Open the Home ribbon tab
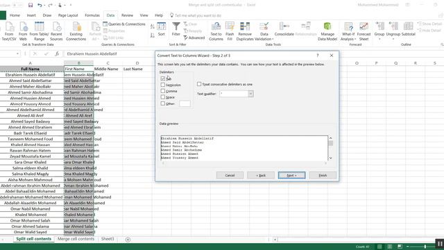 15,15
